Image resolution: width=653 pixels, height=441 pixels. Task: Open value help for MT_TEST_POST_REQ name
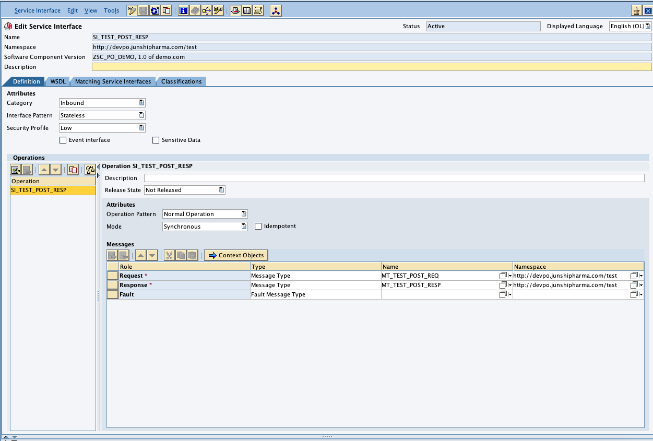[505, 276]
